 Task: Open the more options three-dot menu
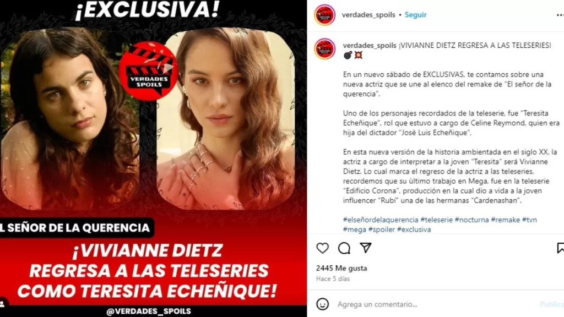[560, 15]
